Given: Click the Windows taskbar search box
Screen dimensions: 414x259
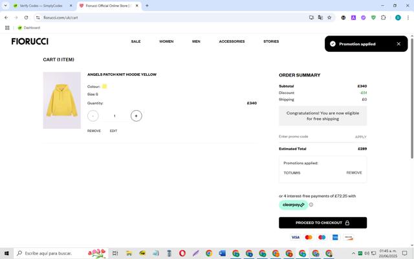Looking at the screenshot, I should [x=61, y=253].
